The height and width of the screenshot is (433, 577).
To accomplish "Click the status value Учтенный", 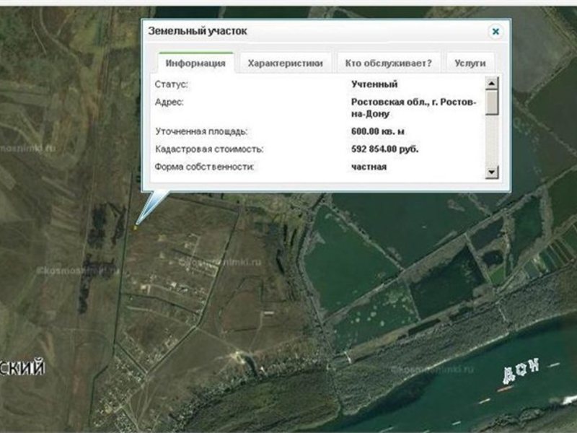I will pos(374,84).
